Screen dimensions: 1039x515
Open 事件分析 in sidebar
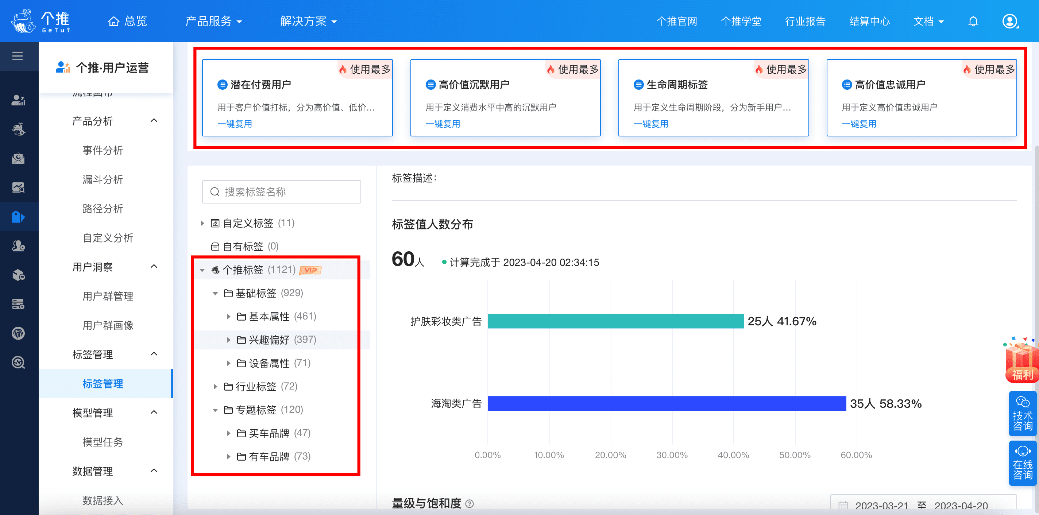point(103,150)
